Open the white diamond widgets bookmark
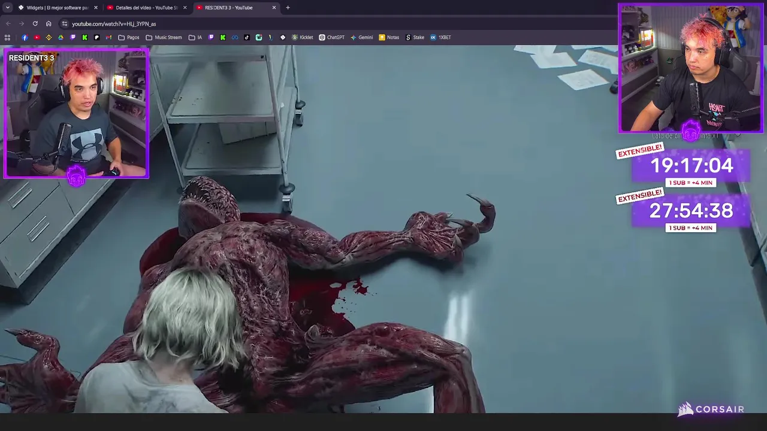767x431 pixels. coord(283,37)
